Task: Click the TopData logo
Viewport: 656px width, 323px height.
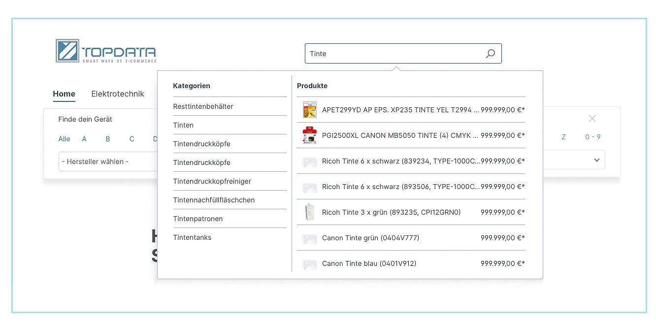Action: click(x=106, y=51)
